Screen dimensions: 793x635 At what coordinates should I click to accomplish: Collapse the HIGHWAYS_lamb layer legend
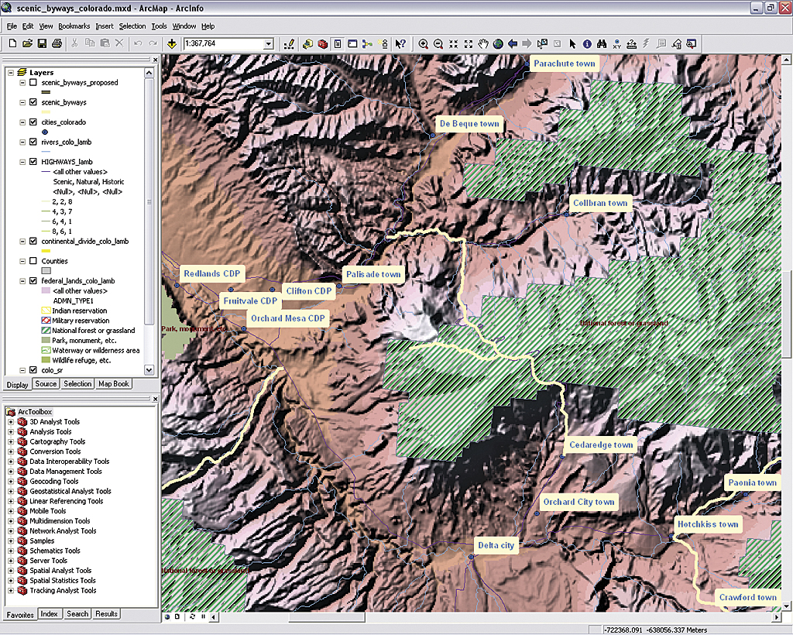22,162
